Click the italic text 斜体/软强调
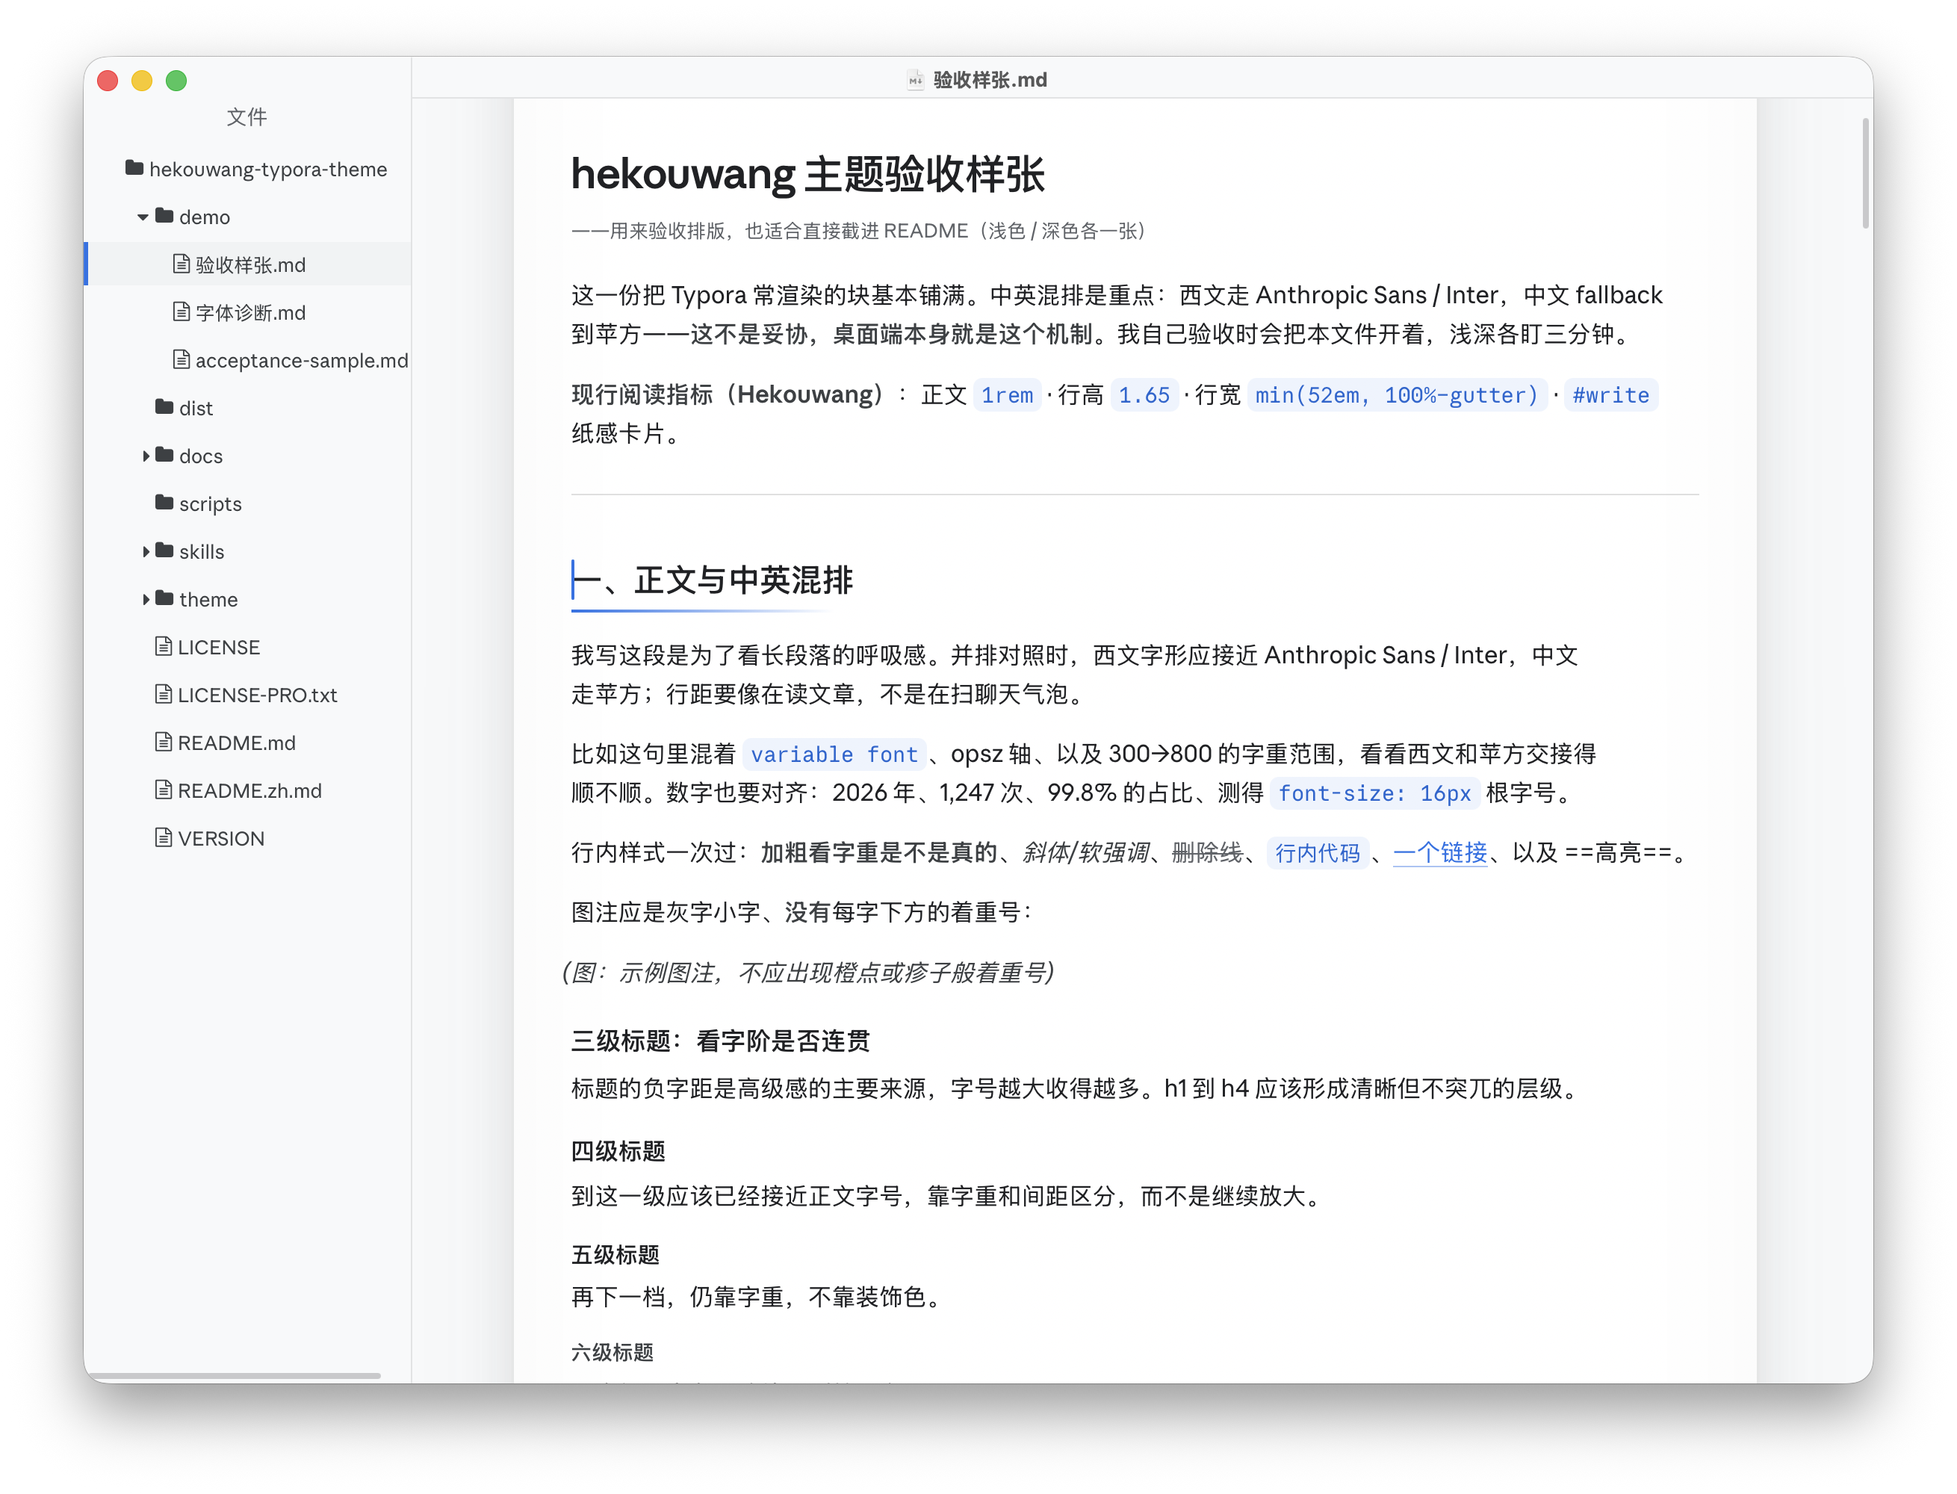1957x1494 pixels. click(x=1085, y=854)
